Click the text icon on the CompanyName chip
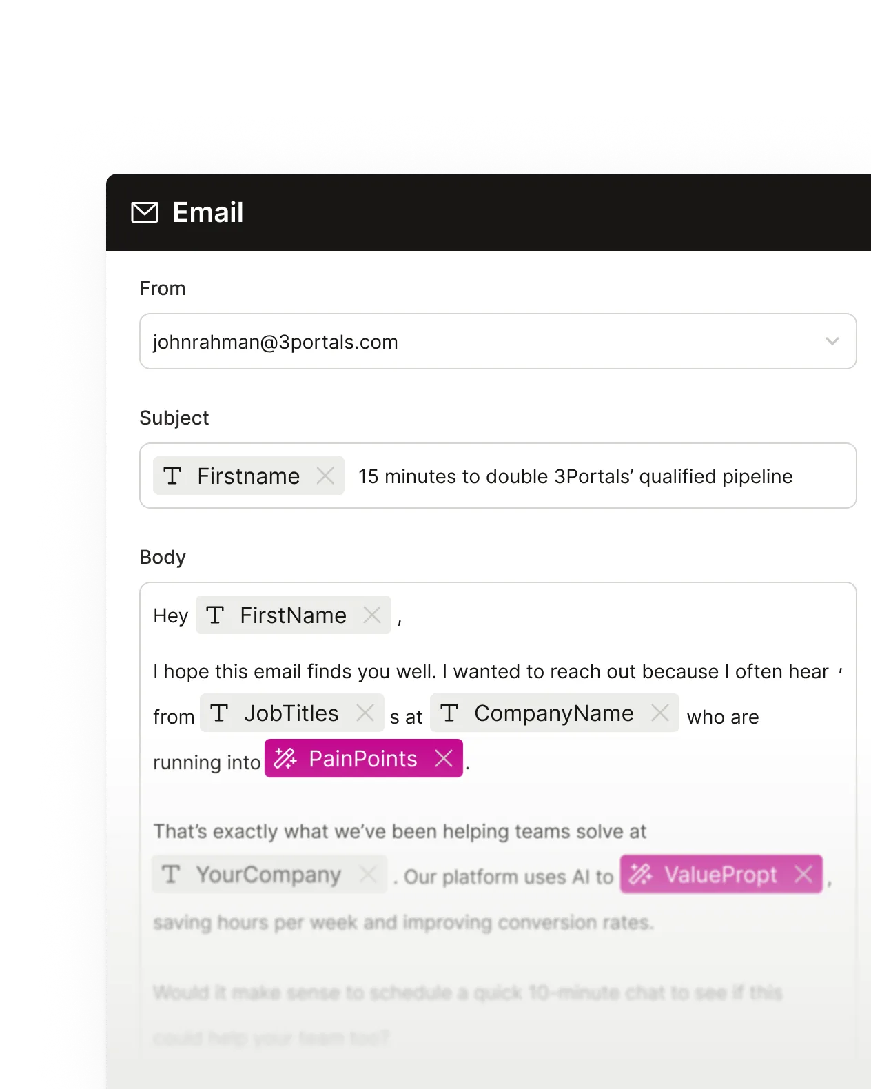The width and height of the screenshot is (871, 1089). click(451, 713)
